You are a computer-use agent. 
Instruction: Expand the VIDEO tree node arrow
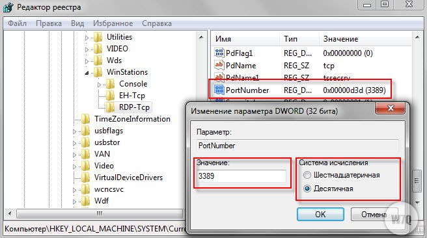(x=87, y=49)
